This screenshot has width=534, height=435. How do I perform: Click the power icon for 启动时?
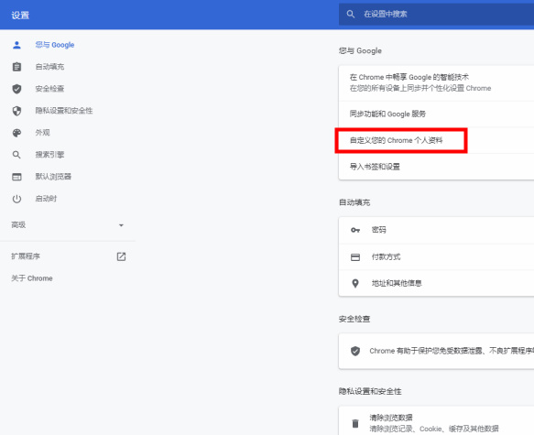pos(16,199)
